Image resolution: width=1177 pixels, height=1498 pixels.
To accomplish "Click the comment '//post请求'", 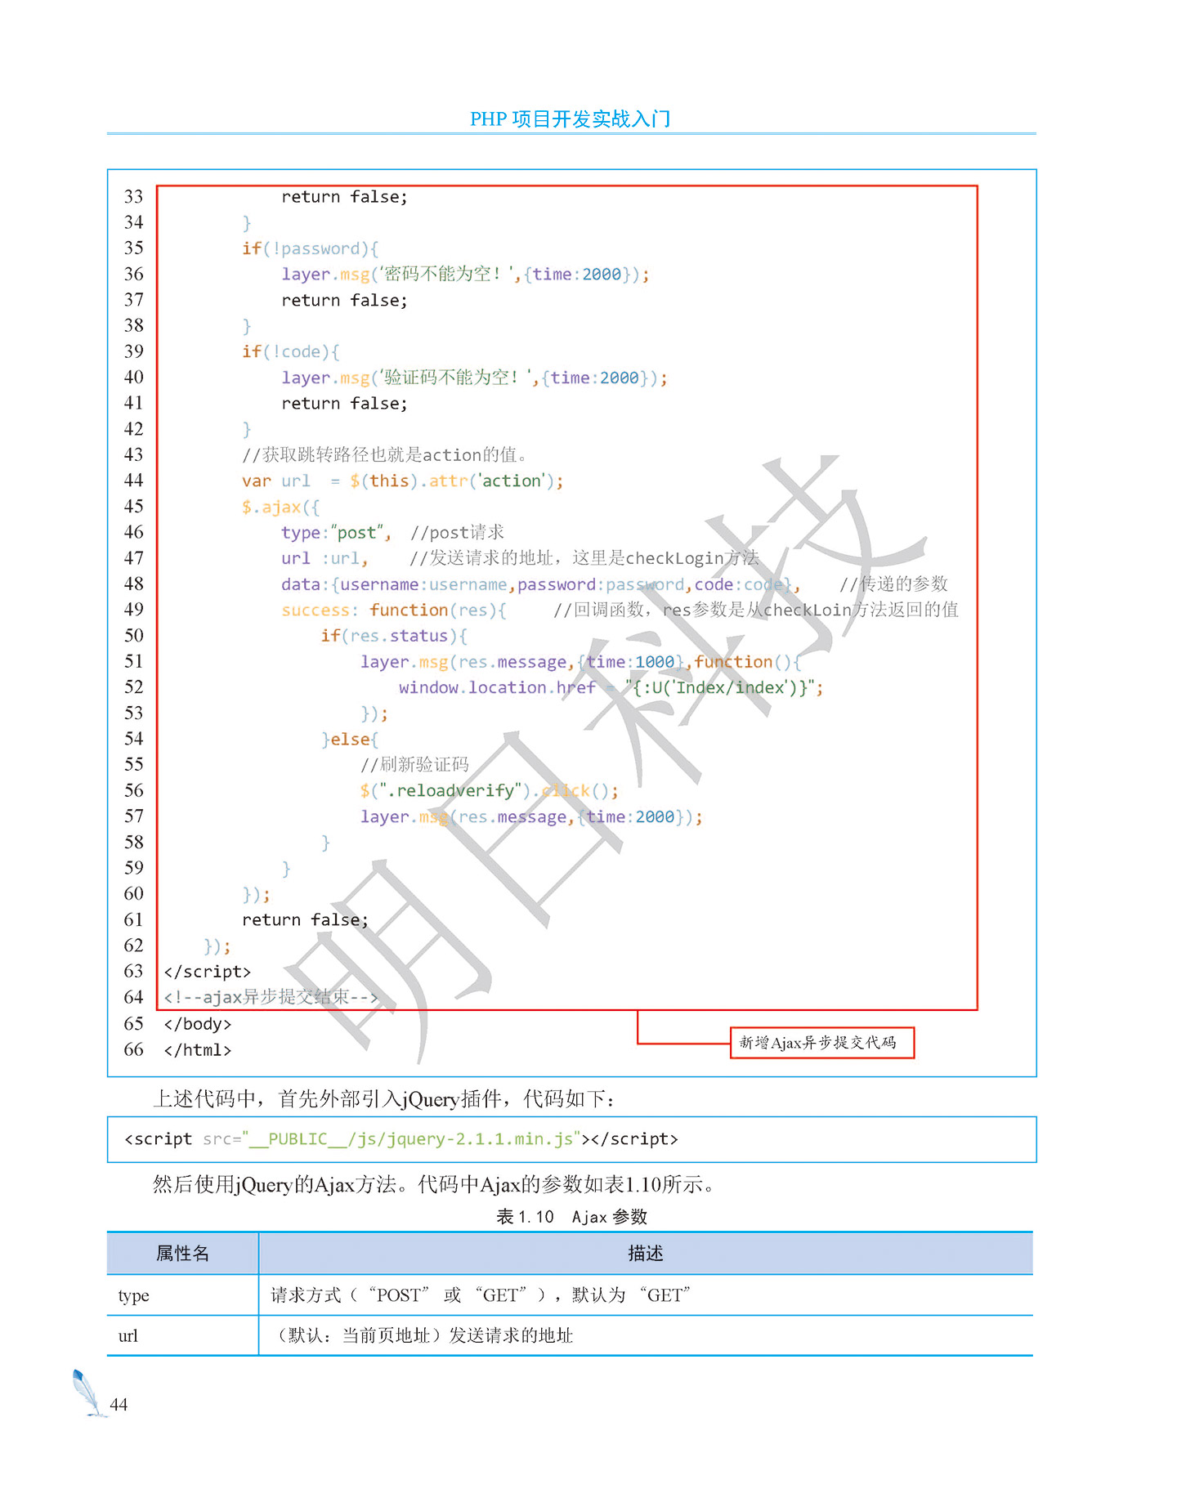I will (x=457, y=533).
